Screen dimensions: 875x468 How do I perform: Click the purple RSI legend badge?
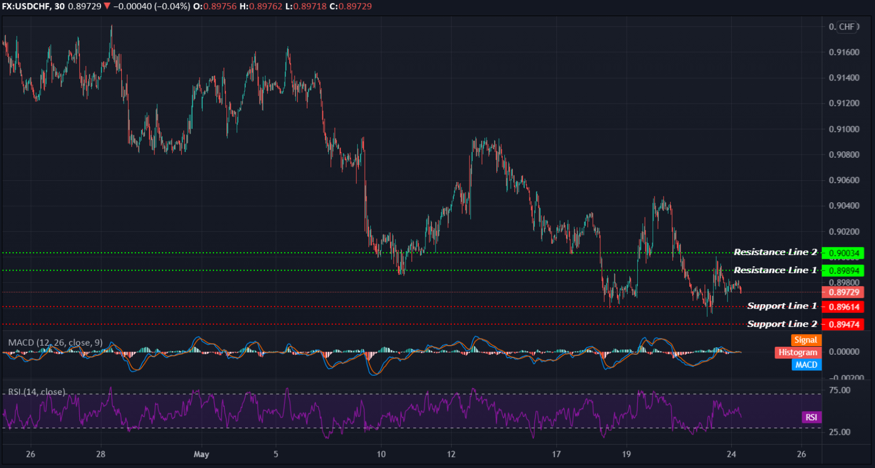click(x=811, y=418)
